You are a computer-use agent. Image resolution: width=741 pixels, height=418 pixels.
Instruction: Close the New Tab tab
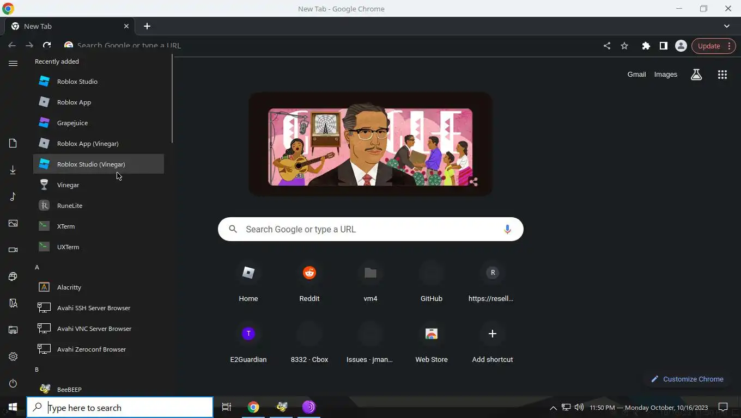click(126, 26)
